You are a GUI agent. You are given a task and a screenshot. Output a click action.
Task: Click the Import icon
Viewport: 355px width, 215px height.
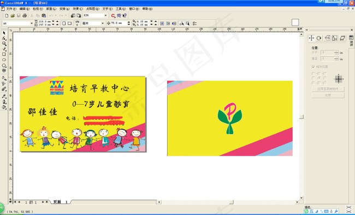pos(73,16)
